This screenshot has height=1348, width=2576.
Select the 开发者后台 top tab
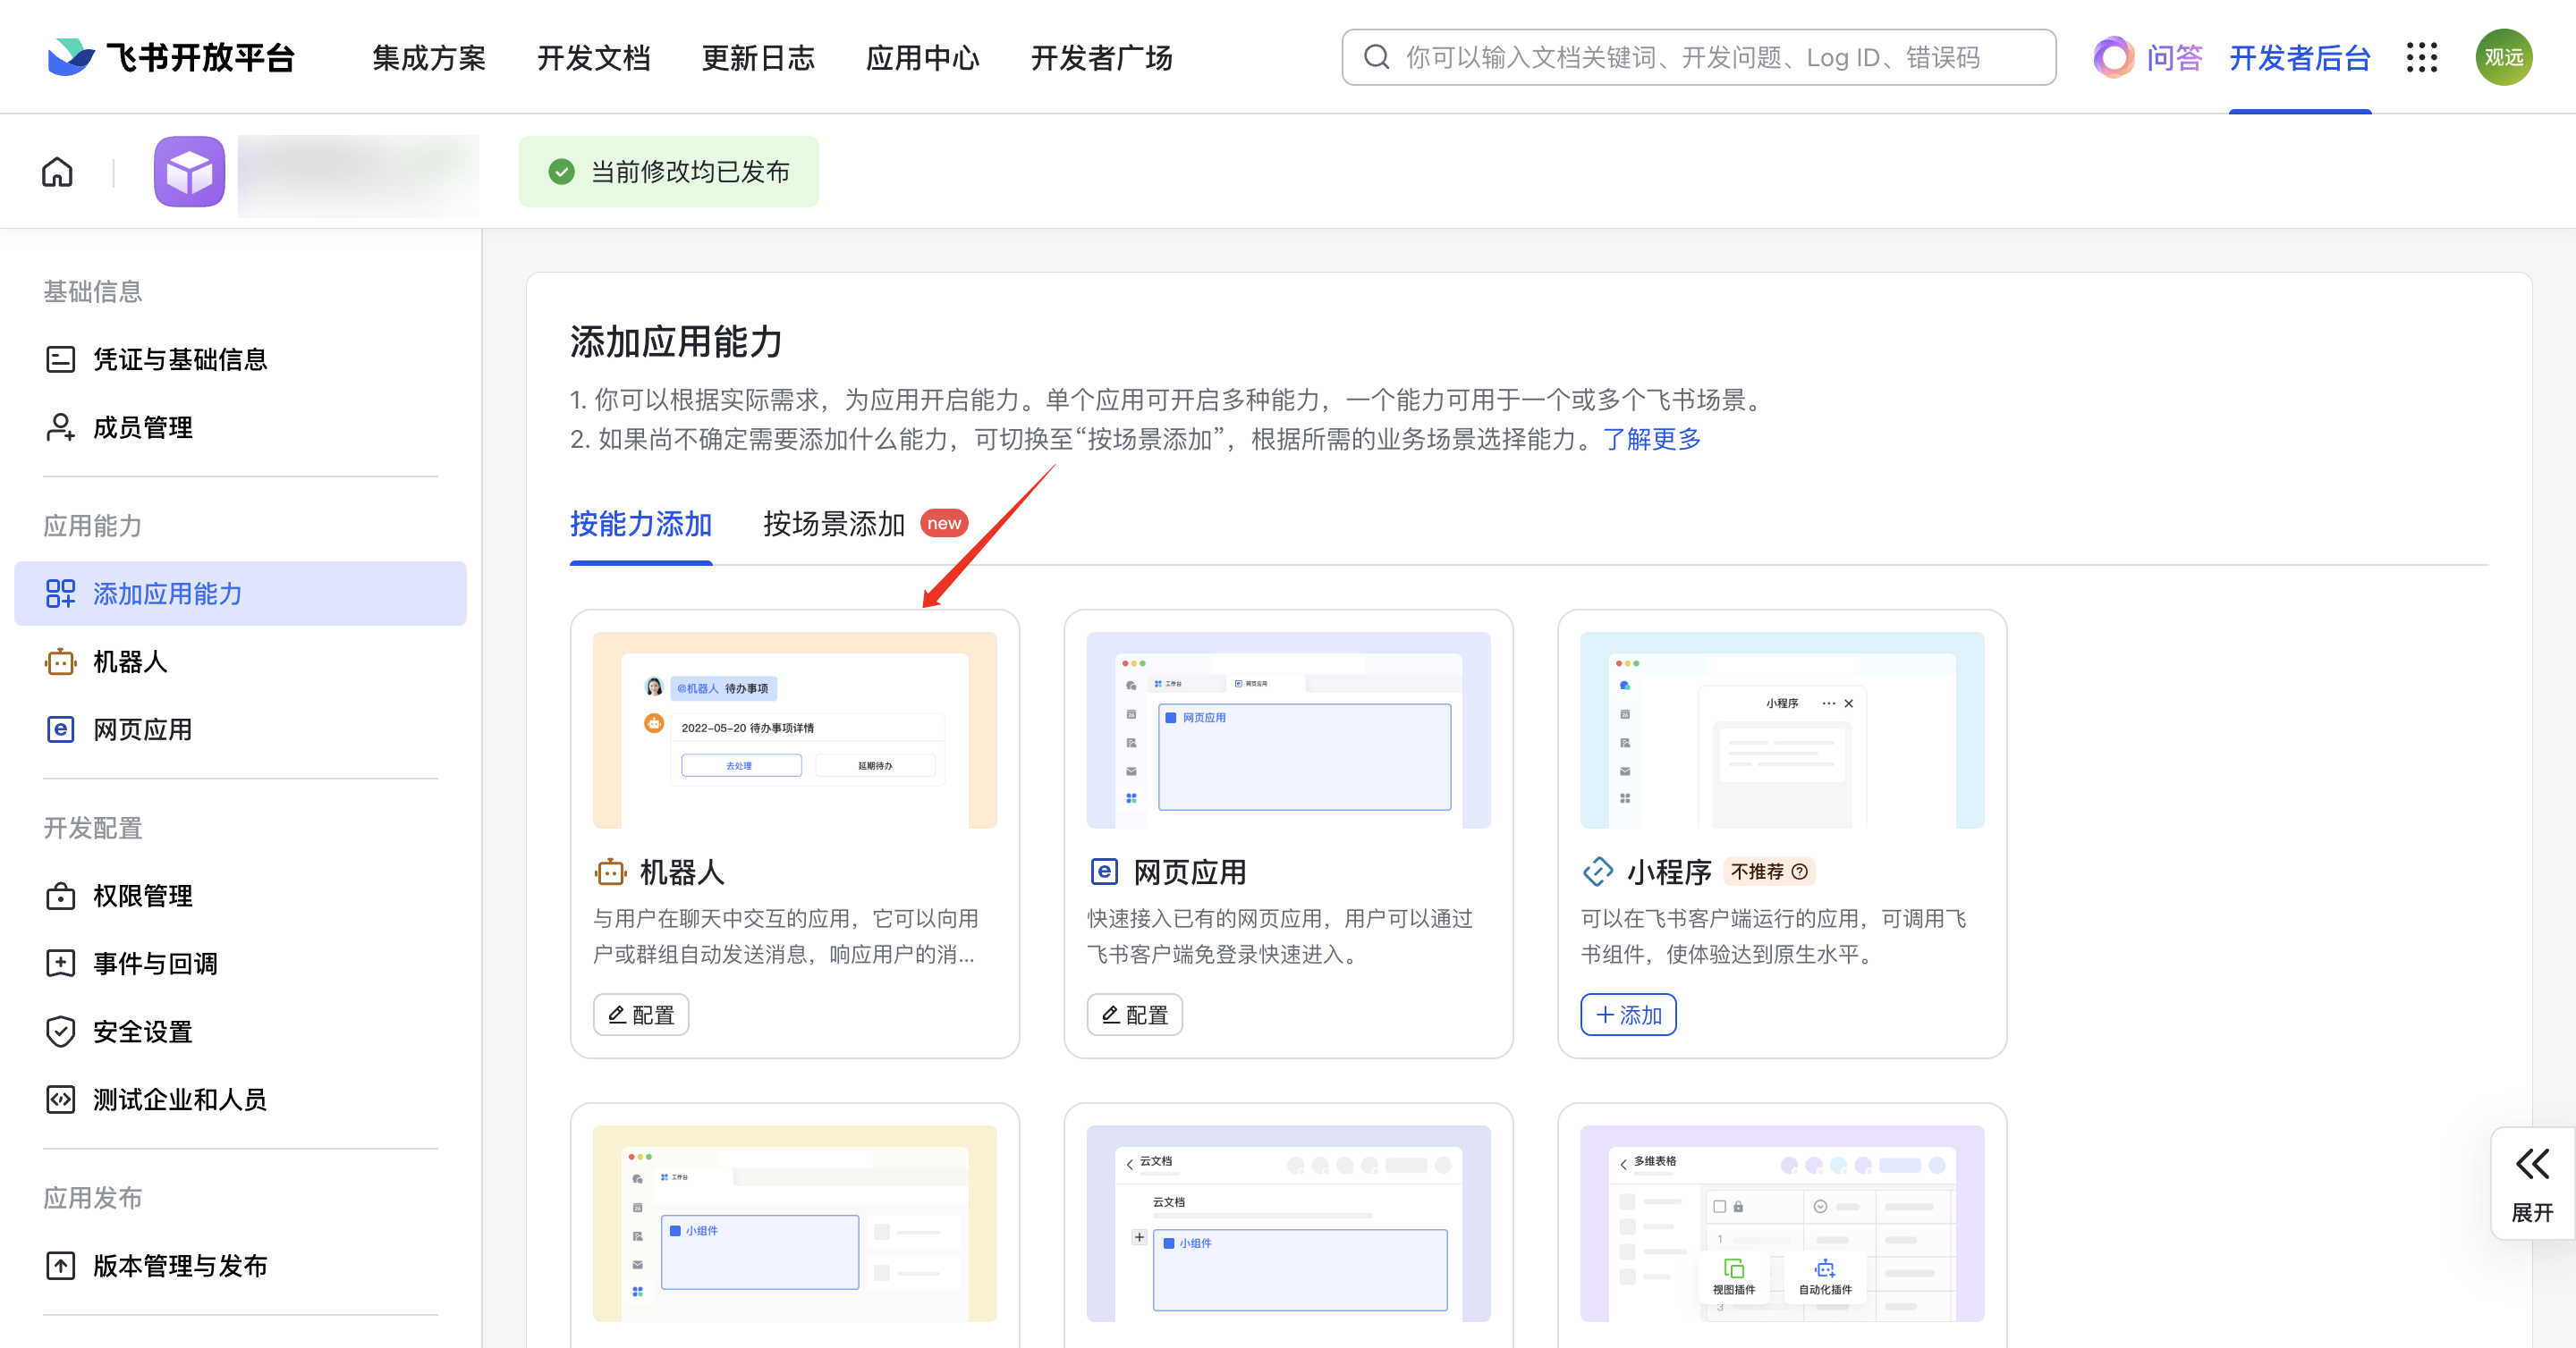point(2299,57)
